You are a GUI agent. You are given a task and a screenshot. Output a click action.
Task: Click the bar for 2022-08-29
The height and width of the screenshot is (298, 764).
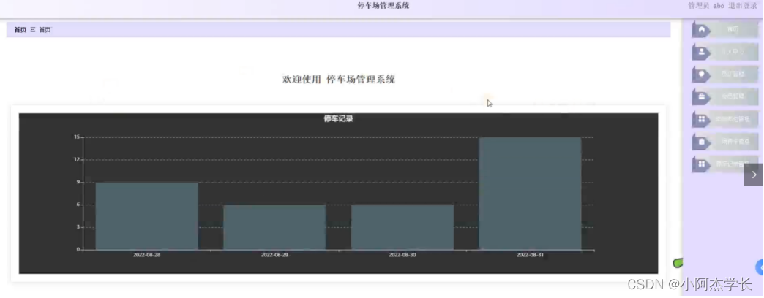click(274, 227)
